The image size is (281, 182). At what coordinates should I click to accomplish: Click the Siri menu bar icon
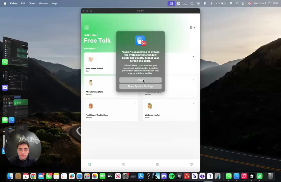pyautogui.click(x=249, y=3)
